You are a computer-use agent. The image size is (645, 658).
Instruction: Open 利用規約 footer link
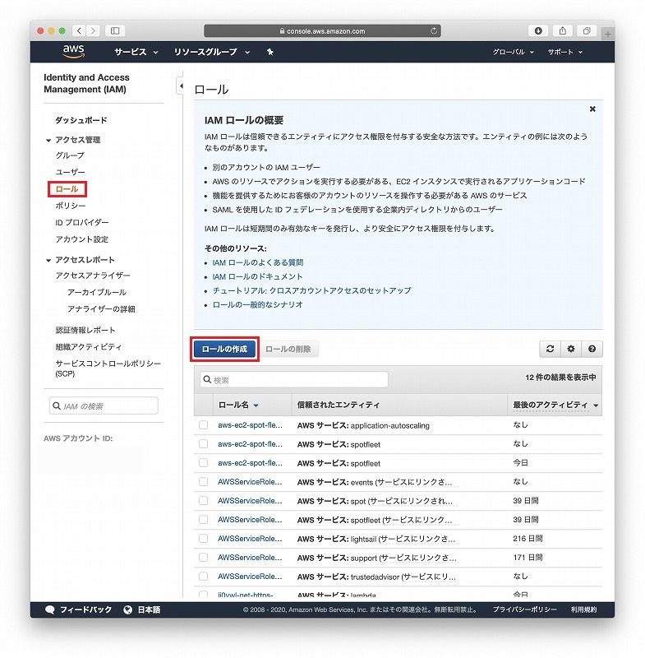(583, 609)
